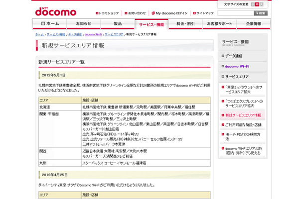Open the お客様サポート navigation tab
The width and height of the screenshot is (304, 199).
(x=219, y=23)
